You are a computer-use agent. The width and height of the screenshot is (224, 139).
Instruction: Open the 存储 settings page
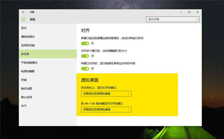pos(24,80)
